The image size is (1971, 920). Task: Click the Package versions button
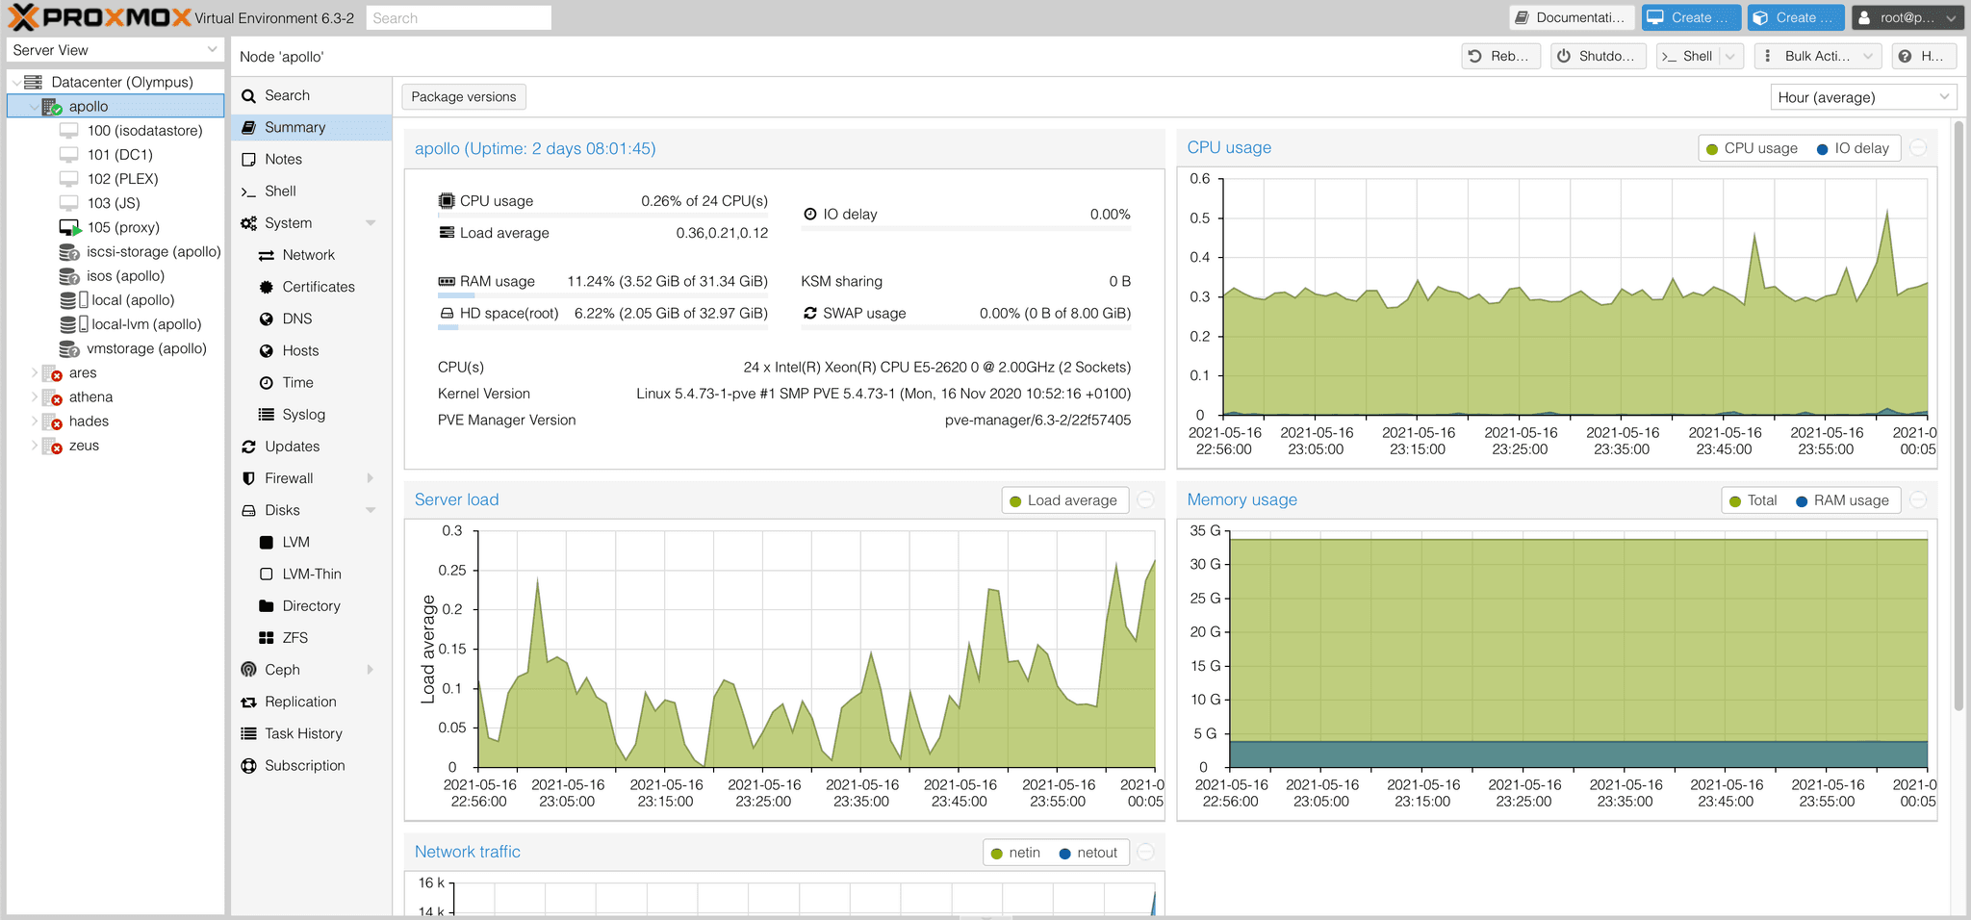(x=463, y=96)
